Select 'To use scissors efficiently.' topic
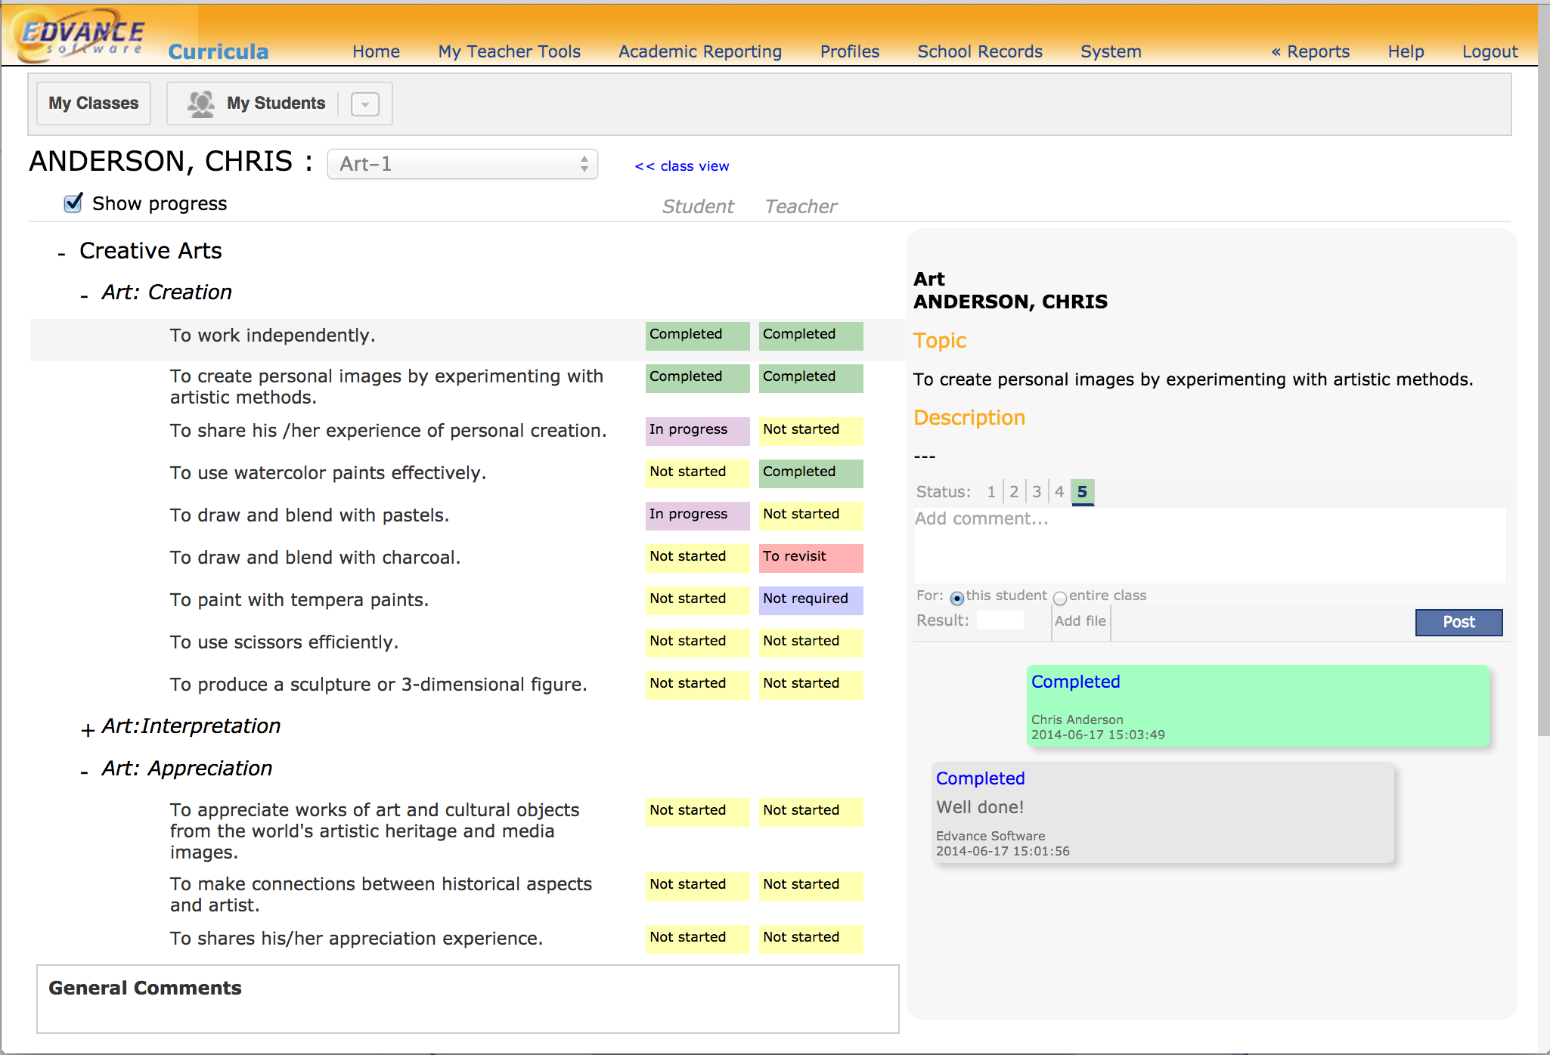 click(x=284, y=642)
